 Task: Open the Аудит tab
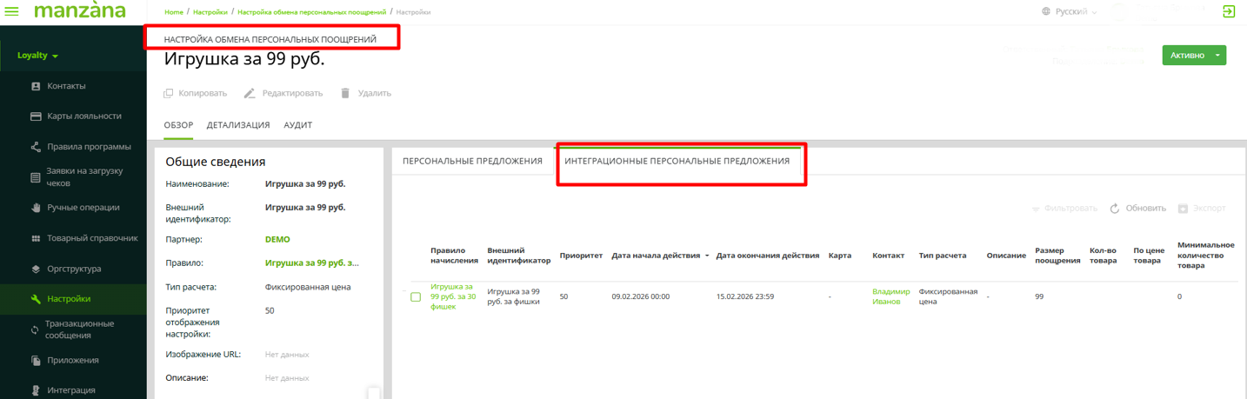pyautogui.click(x=297, y=125)
